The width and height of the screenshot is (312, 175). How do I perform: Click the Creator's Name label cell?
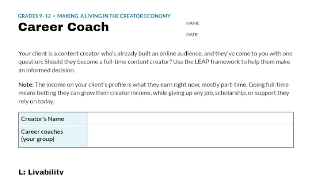(53, 119)
